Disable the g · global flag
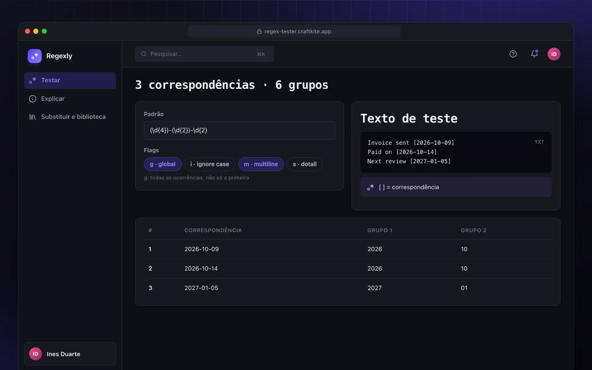The image size is (592, 370). (x=163, y=164)
